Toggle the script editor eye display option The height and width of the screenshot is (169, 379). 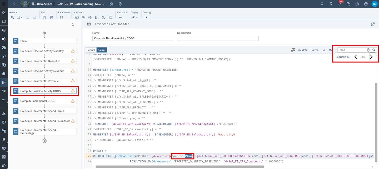331,50
